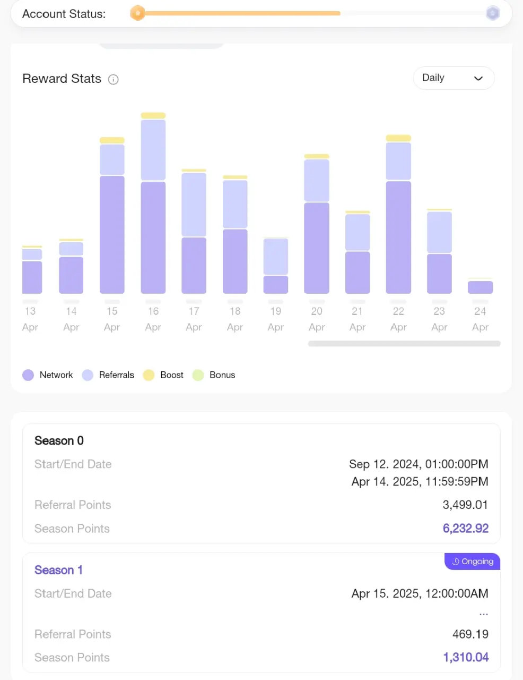523x680 pixels.
Task: Select the 22 Apr network bar segment
Action: (398, 237)
